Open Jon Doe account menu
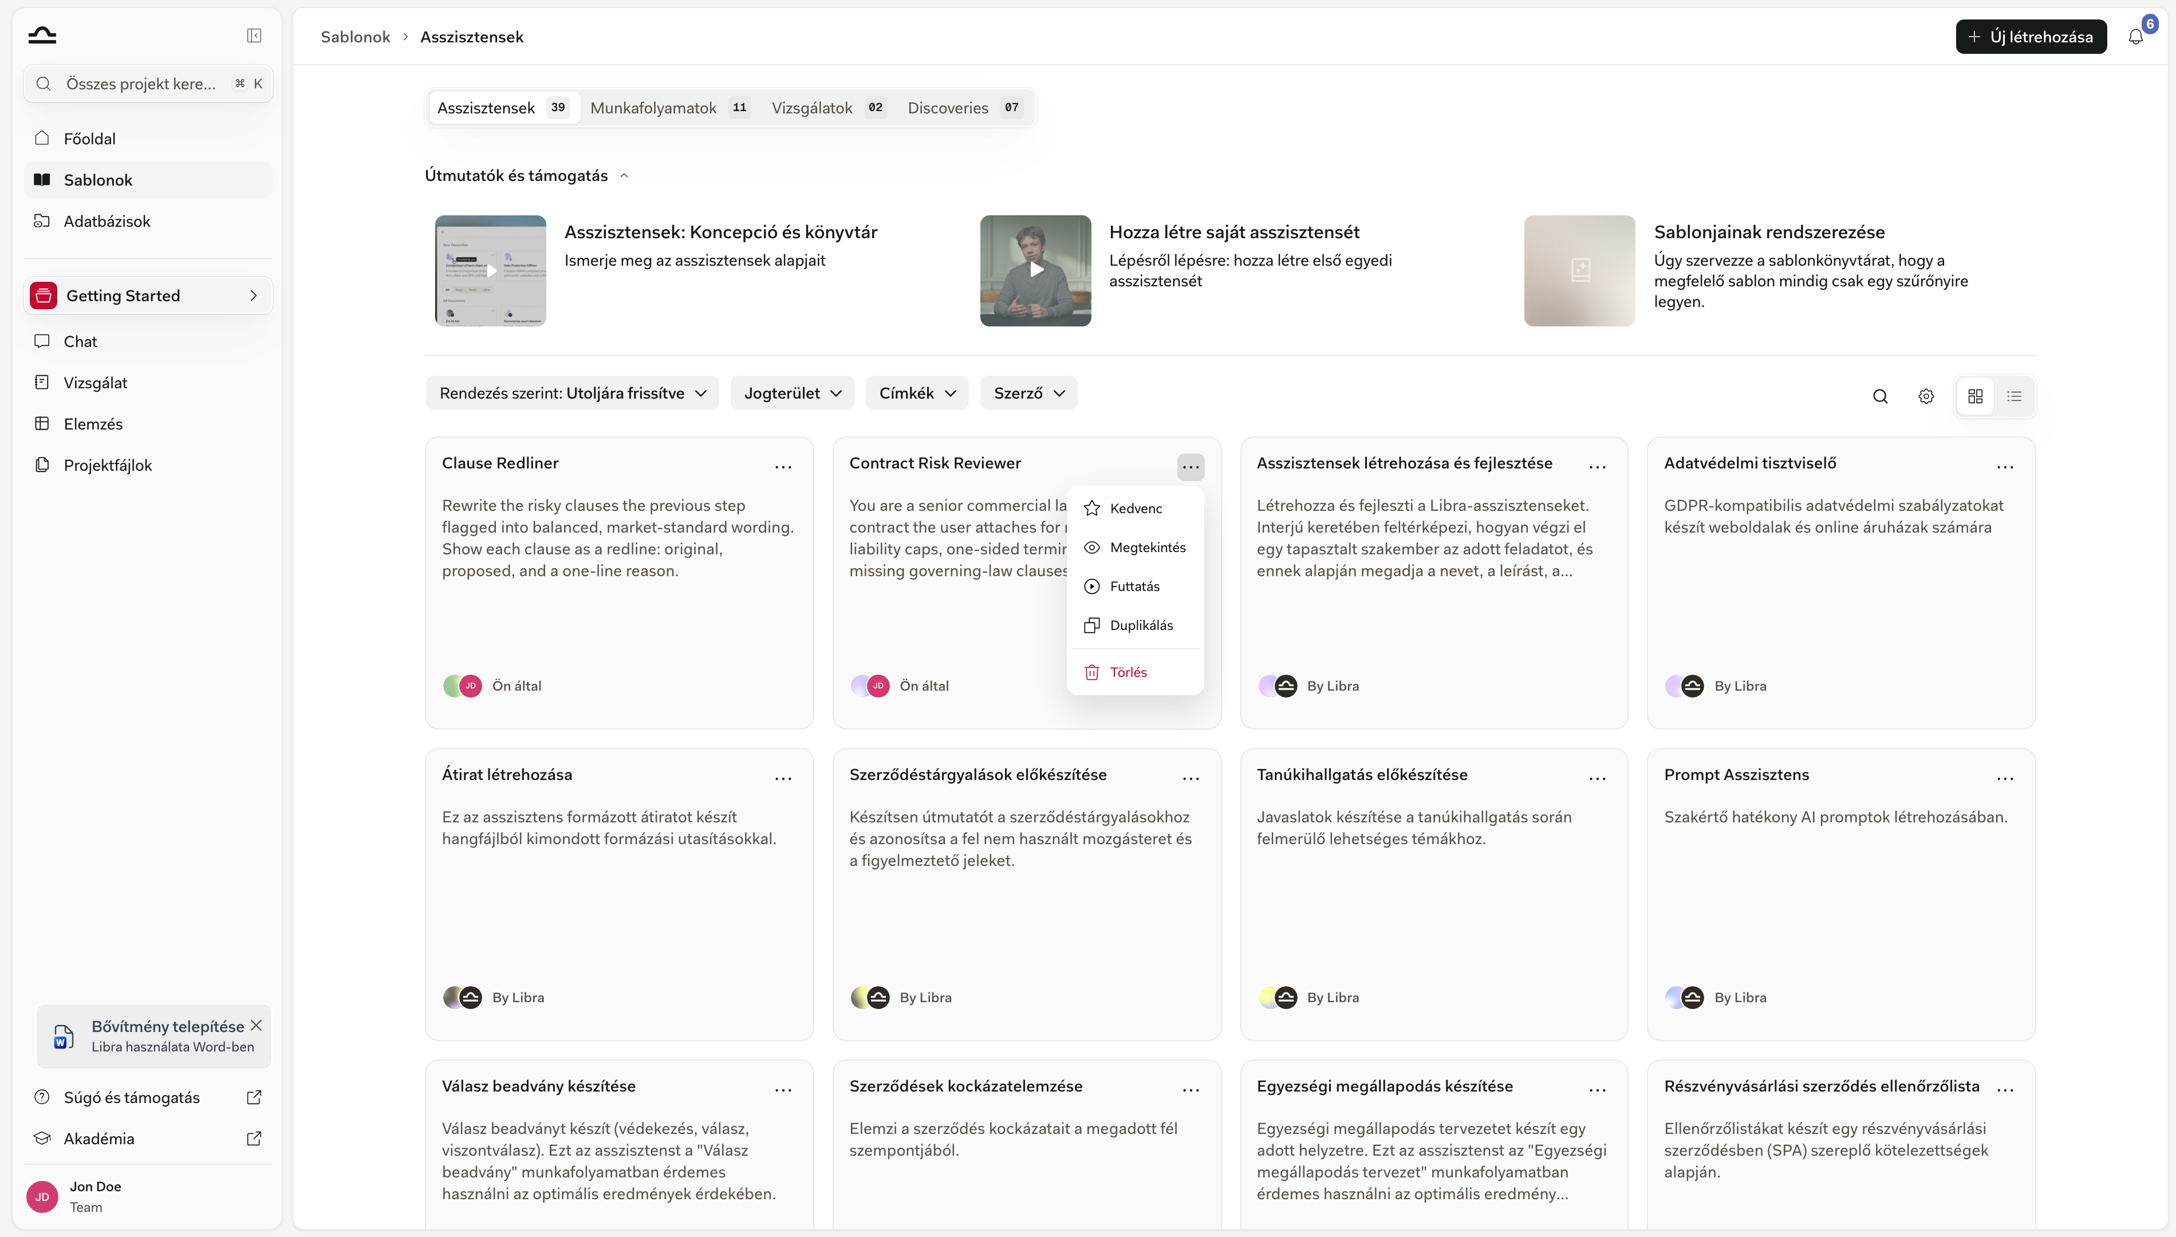 [148, 1196]
